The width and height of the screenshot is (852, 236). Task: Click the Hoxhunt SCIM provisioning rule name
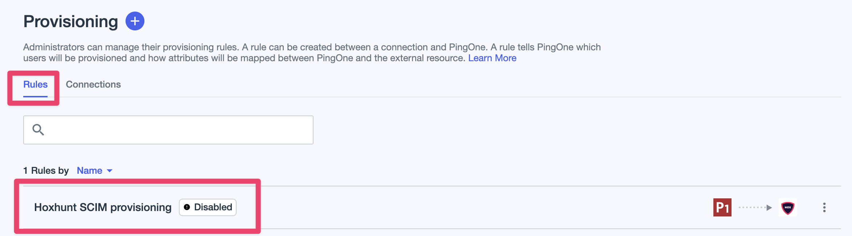click(103, 207)
